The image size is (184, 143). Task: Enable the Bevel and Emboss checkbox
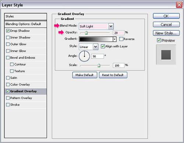tap(8, 58)
